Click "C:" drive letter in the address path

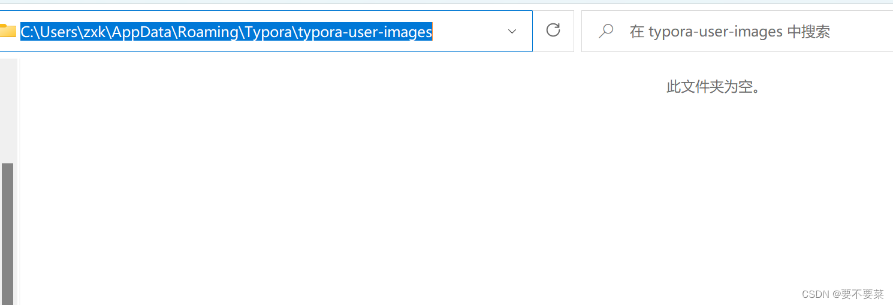[x=26, y=32]
